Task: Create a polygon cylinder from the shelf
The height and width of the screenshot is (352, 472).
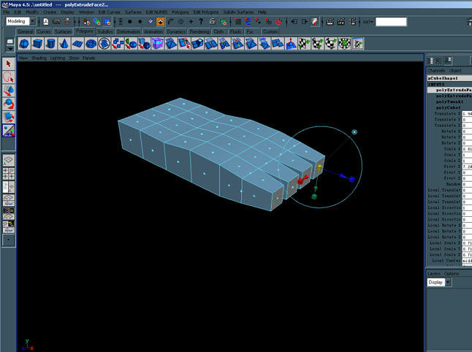Action: tap(50, 44)
